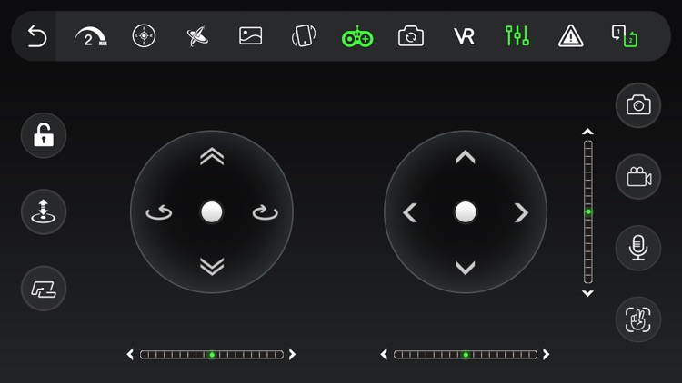Viewport: 682px width, 383px height.
Task: Toggle gesture recognition hand icon
Action: tap(638, 319)
